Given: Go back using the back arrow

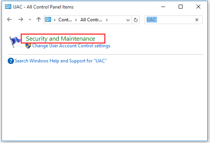Looking at the screenshot, I should [9, 20].
